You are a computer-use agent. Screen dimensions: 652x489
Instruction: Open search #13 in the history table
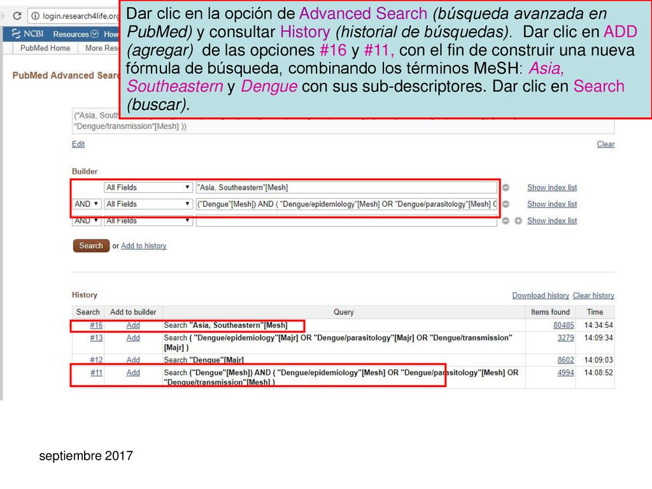tap(96, 337)
